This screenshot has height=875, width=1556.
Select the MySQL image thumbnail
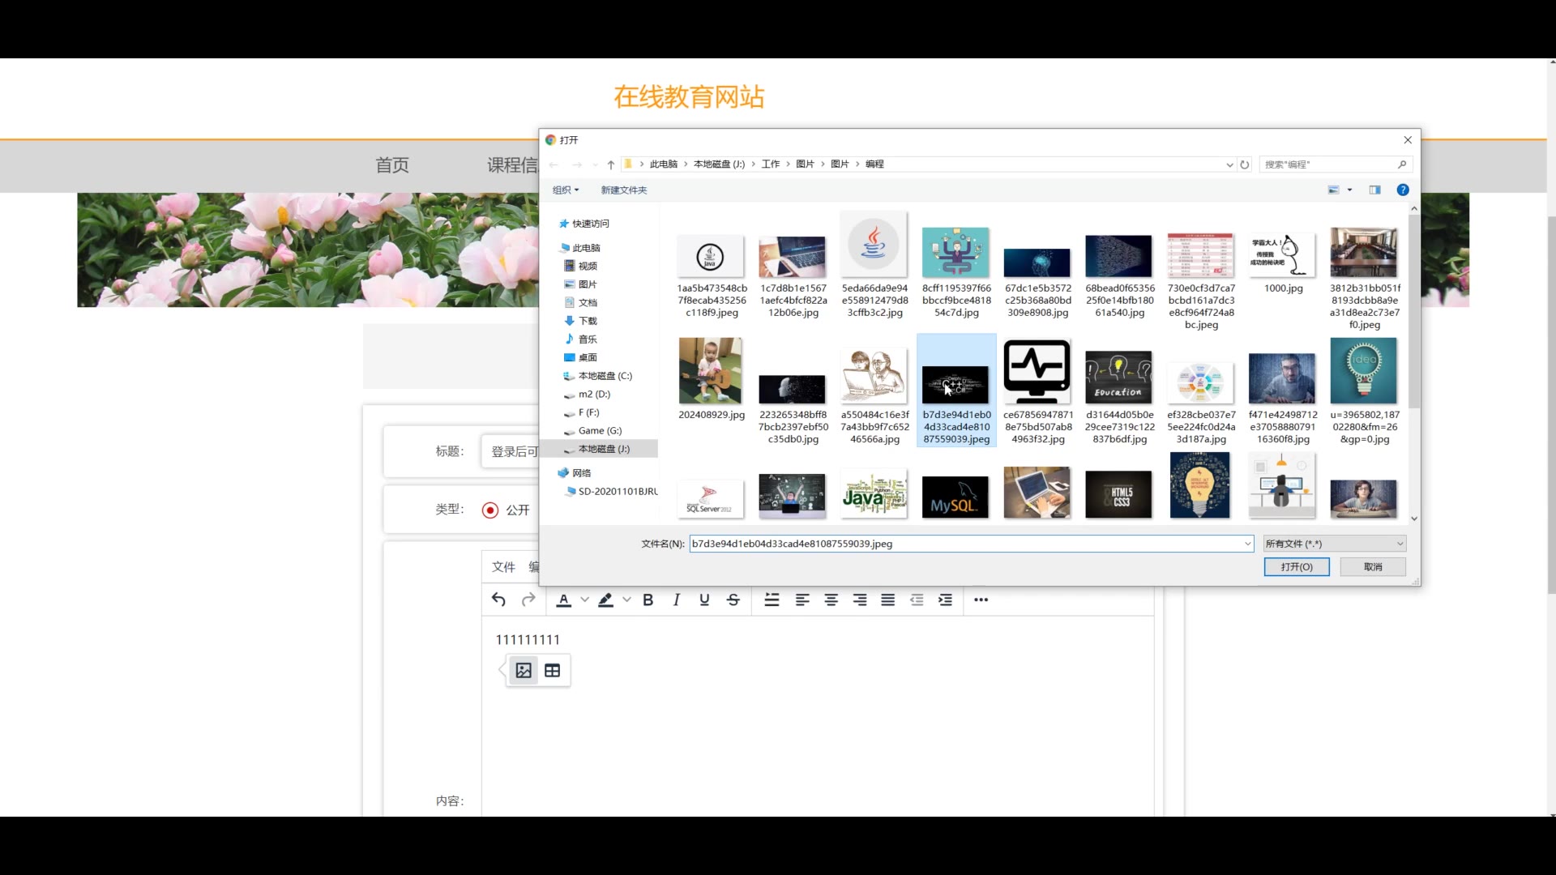[955, 497]
